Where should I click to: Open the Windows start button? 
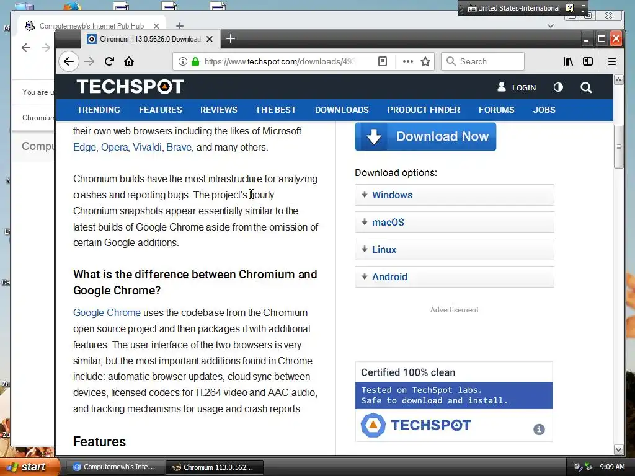point(30,467)
